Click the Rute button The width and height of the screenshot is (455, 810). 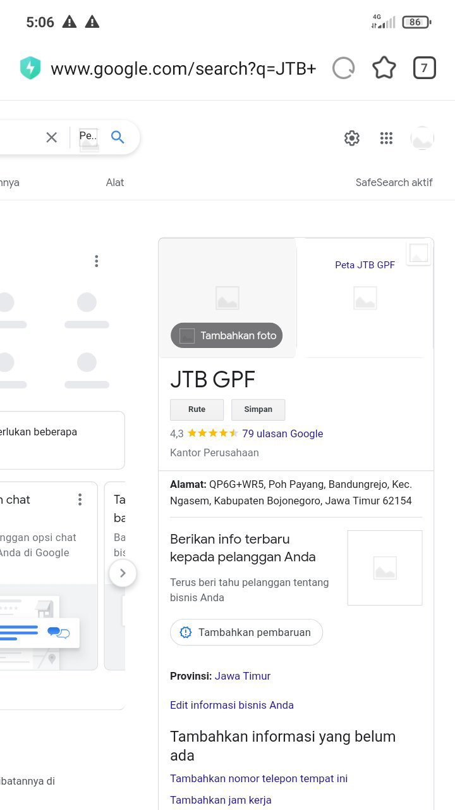click(x=197, y=409)
